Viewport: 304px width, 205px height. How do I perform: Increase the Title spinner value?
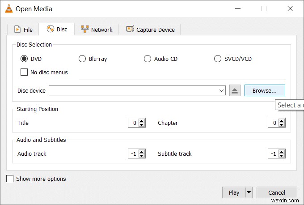tap(142, 121)
